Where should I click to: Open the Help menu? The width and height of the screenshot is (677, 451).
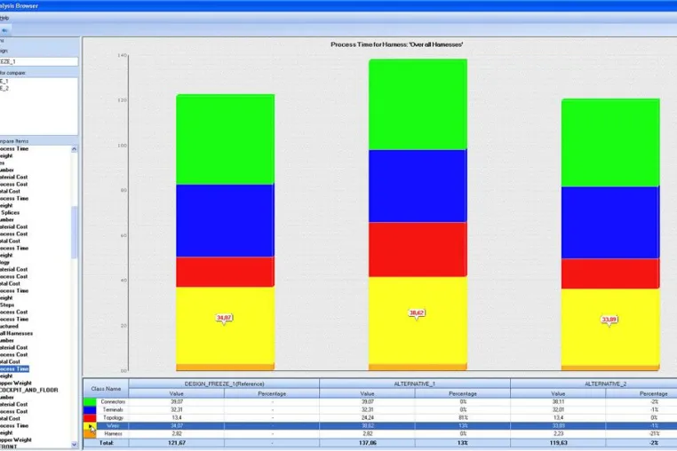(4, 18)
